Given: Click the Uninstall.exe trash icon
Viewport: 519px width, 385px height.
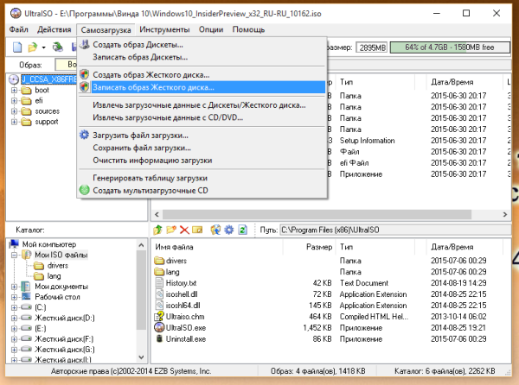Looking at the screenshot, I should click(x=159, y=338).
